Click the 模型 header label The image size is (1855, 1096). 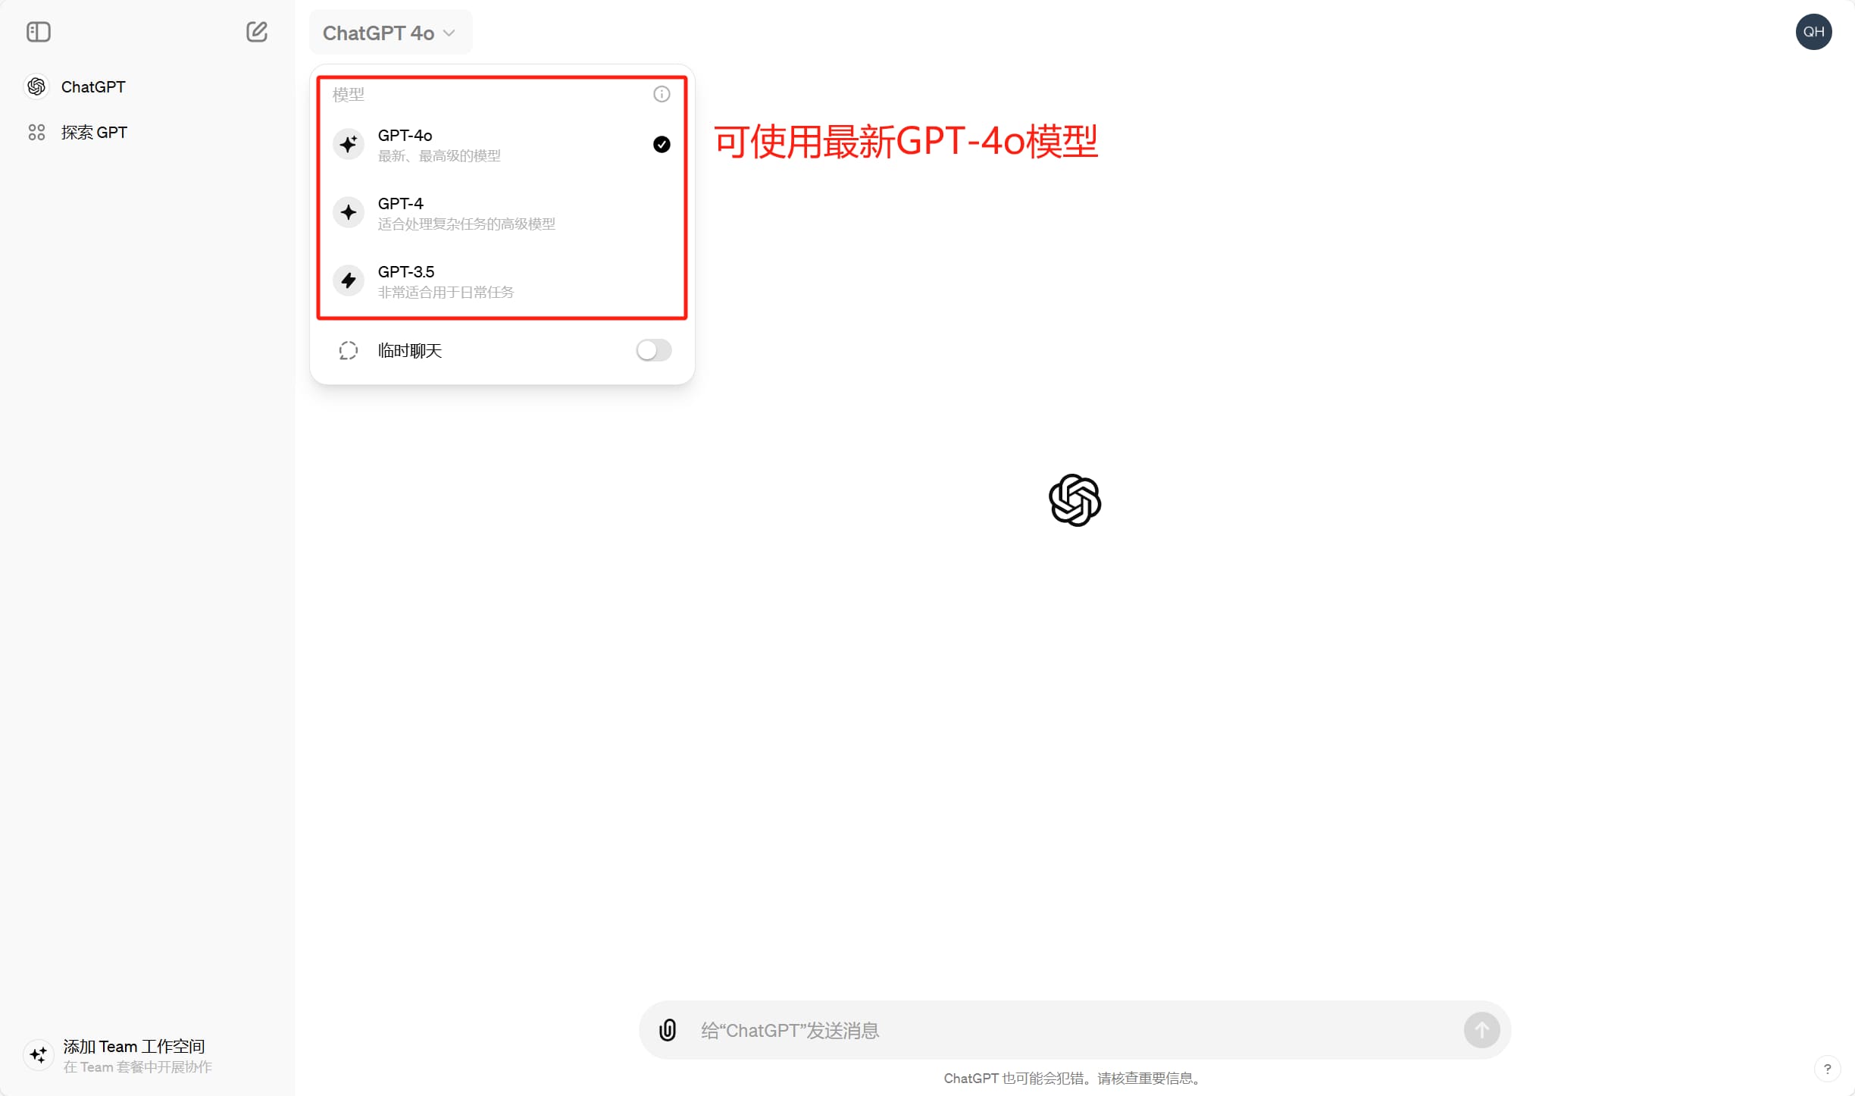tap(349, 94)
